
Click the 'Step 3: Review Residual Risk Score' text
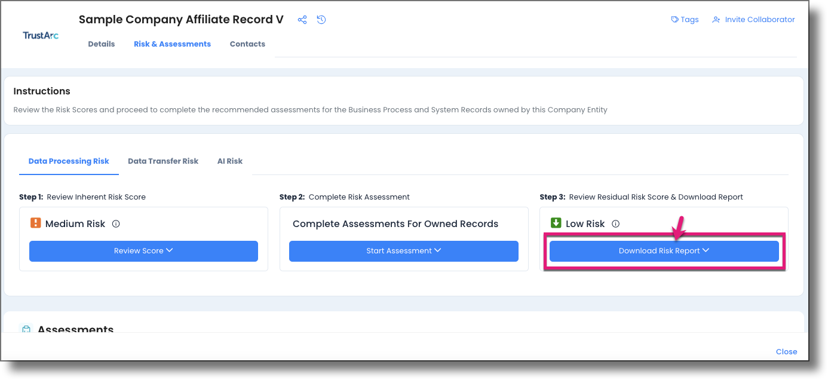[642, 197]
